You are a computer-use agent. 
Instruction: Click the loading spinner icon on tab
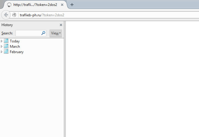click(9, 5)
